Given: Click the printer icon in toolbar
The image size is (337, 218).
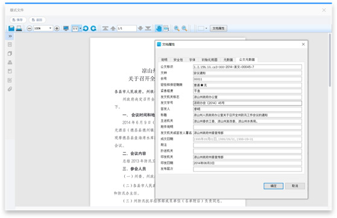Looking at the screenshot, I should [x=19, y=28].
